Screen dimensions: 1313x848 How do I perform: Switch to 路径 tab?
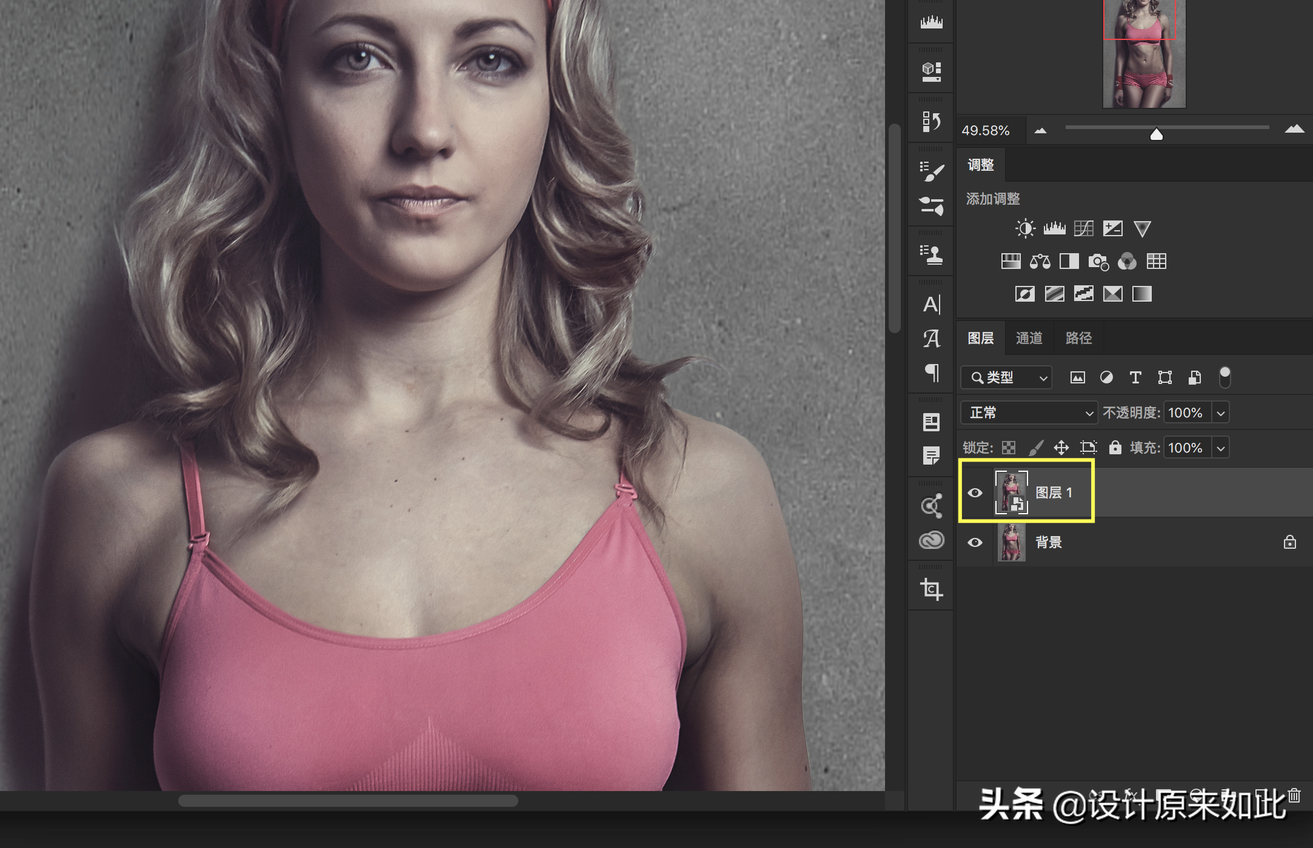pyautogui.click(x=1079, y=338)
